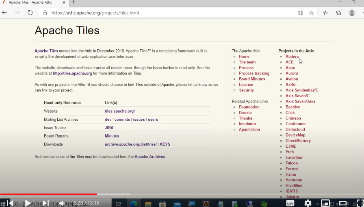Open Mail app from the taskbar
Image resolution: width=364 pixels, height=207 pixels.
177,204
